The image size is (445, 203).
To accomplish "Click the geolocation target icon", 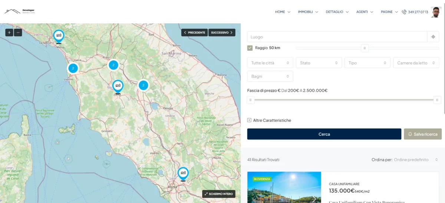I will pos(433,37).
